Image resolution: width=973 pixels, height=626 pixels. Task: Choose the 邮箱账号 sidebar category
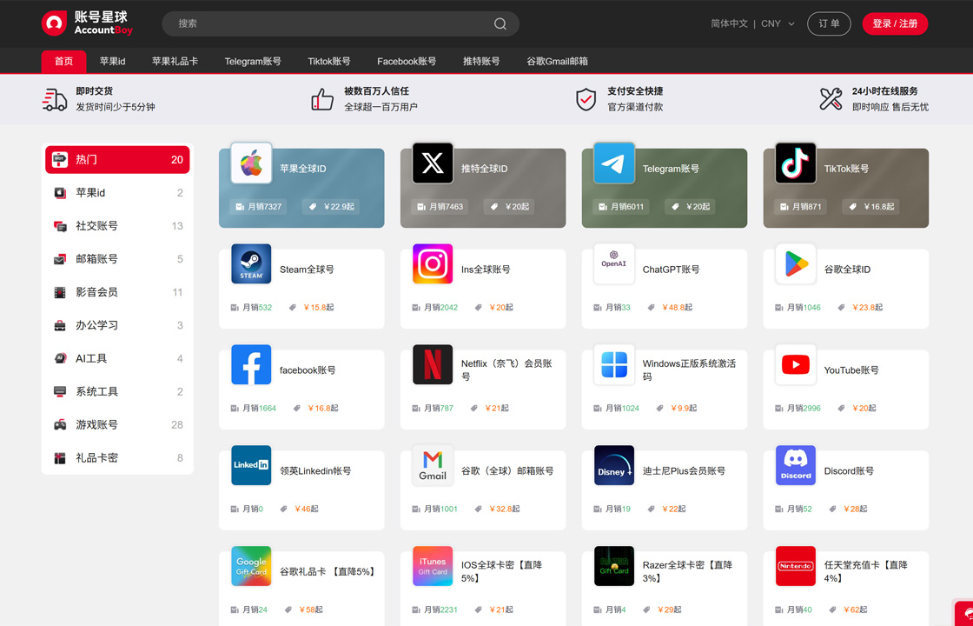coord(117,259)
